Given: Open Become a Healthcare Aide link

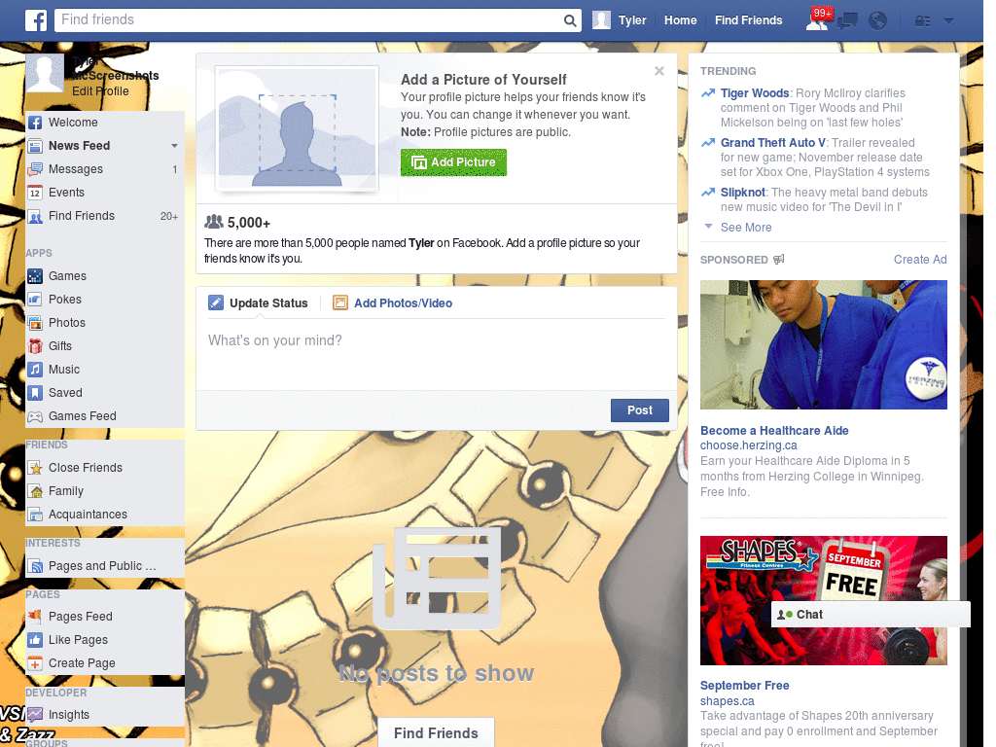Looking at the screenshot, I should point(774,431).
